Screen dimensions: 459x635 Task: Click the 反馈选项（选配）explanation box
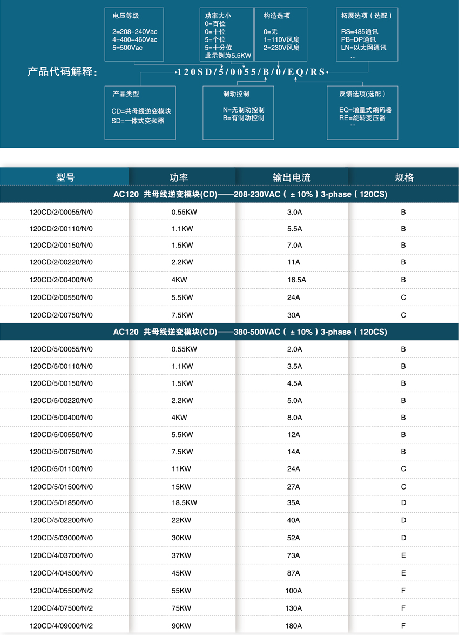coord(362,113)
